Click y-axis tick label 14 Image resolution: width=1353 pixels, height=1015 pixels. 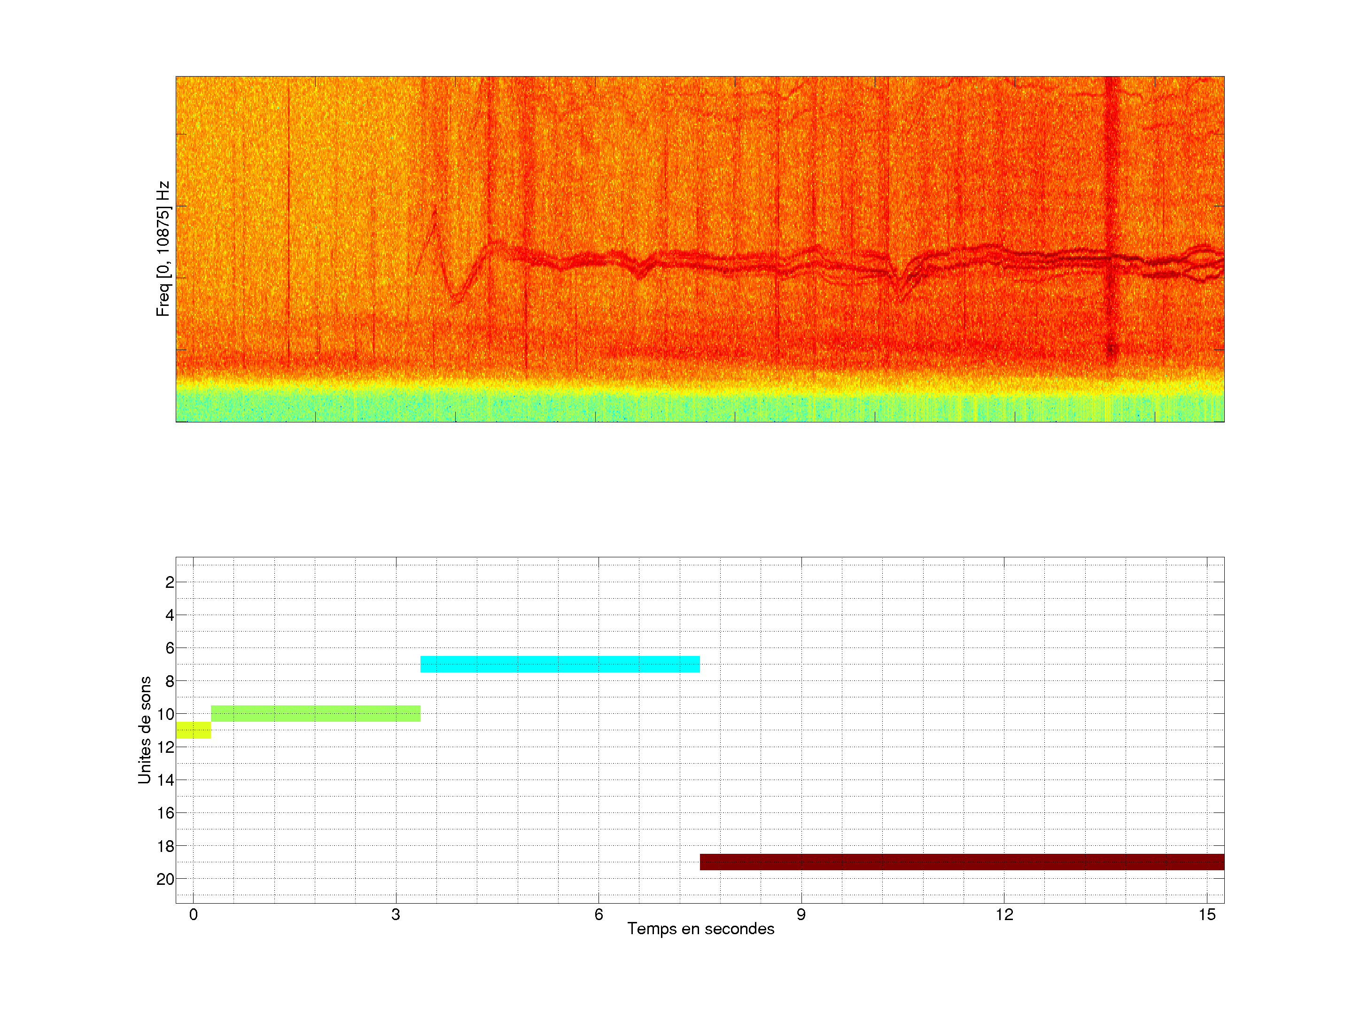tap(165, 780)
